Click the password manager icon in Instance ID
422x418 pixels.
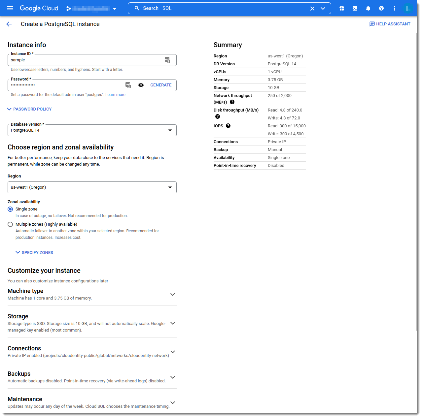(167, 60)
